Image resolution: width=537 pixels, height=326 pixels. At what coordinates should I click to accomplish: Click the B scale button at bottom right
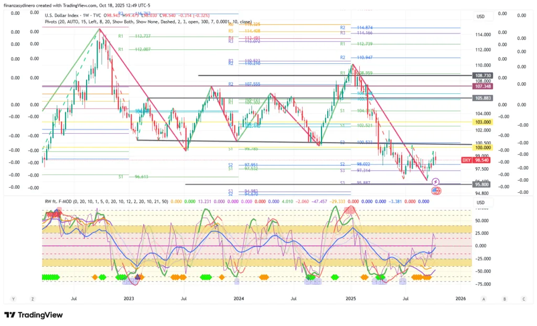[x=504, y=299]
